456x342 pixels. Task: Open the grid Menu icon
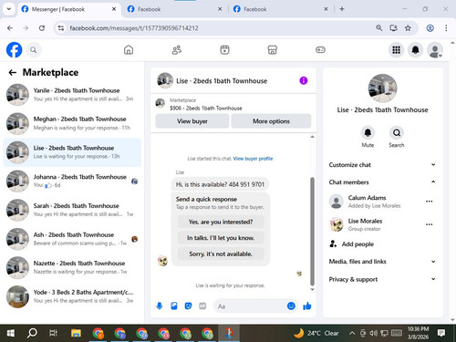point(396,50)
